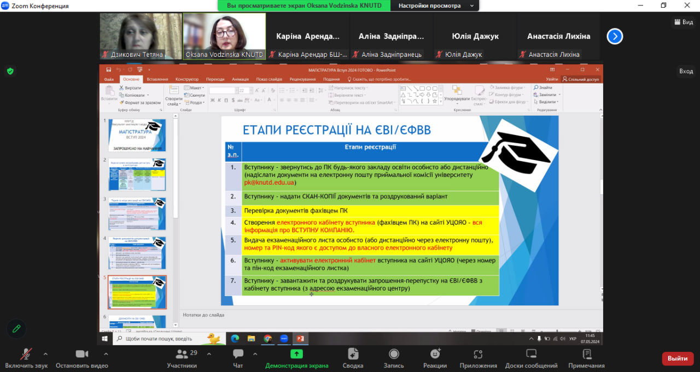Click Спільний доступ share button in PowerPoint

(x=581, y=79)
